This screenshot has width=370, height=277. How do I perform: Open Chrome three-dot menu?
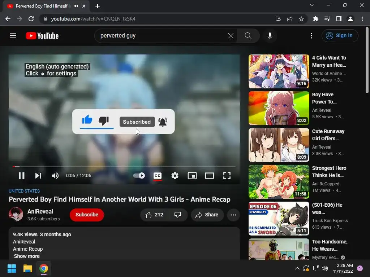pos(362,19)
